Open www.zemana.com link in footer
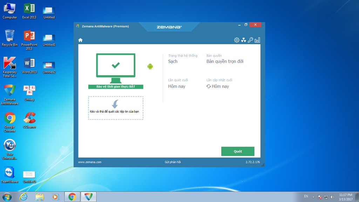The width and height of the screenshot is (359, 202). point(90,162)
